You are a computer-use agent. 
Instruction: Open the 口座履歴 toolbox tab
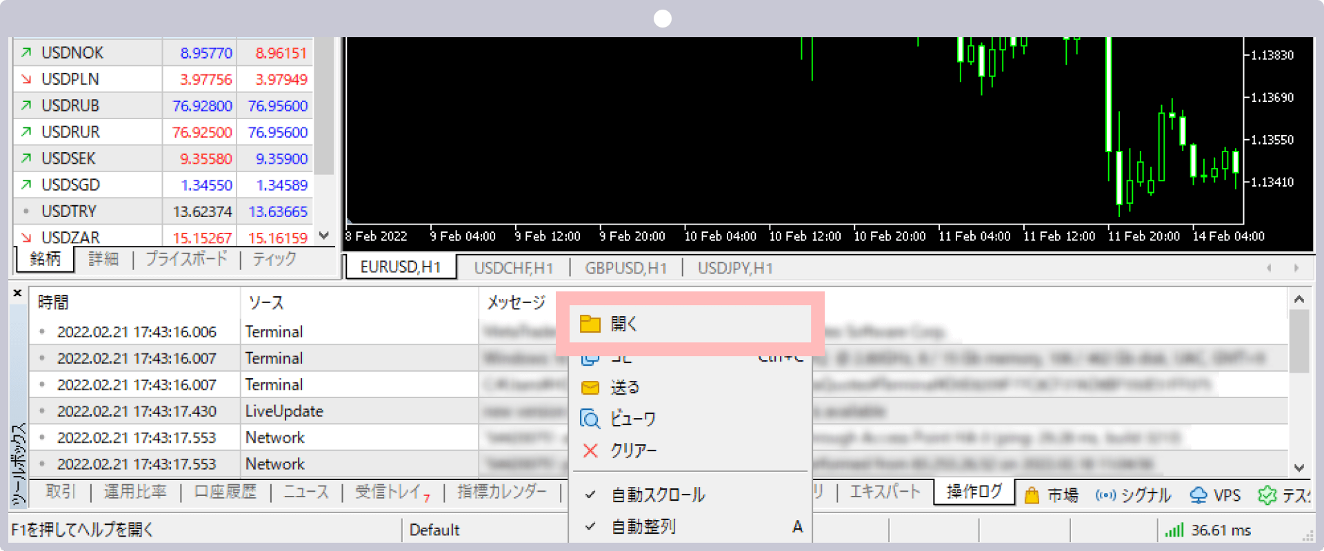point(225,492)
